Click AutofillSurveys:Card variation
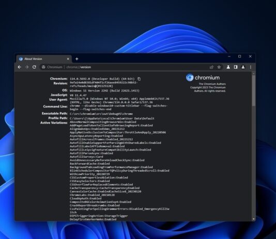276x239 pixels. (x=86, y=157)
